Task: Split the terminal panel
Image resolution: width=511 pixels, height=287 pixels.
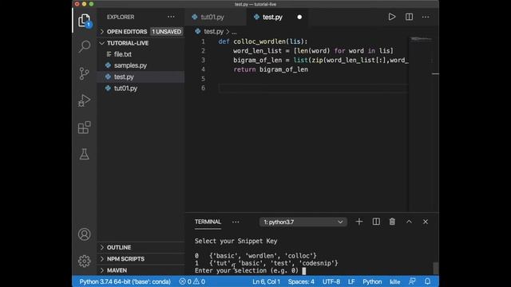Action: [376, 222]
